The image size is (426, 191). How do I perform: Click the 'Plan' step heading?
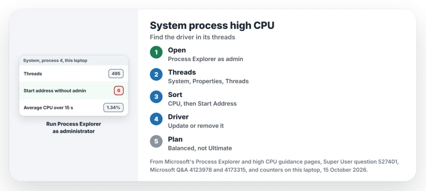pyautogui.click(x=175, y=139)
